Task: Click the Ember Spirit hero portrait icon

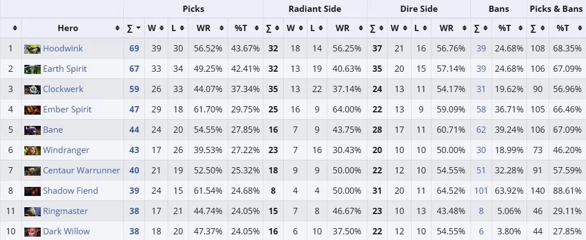Action: [x=32, y=110]
